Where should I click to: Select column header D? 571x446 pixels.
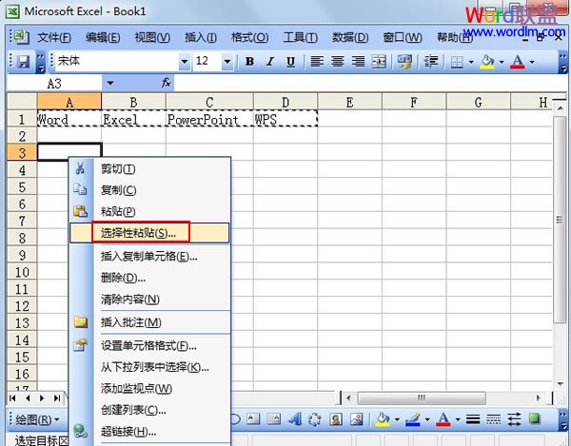pos(285,102)
